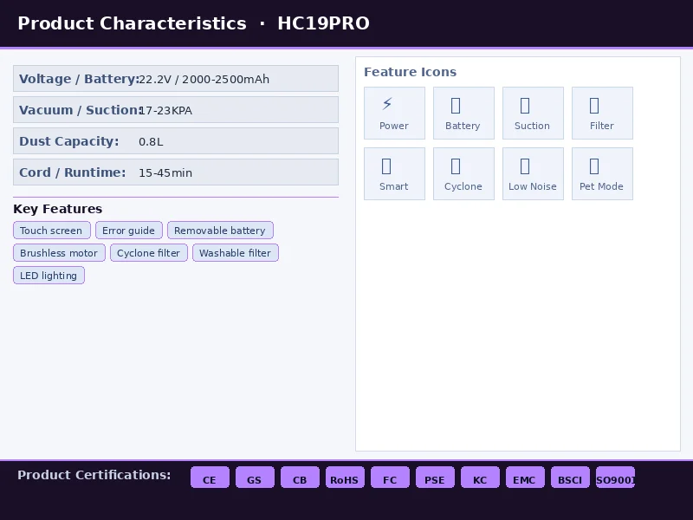Select the Battery feature icon tile

463,114
